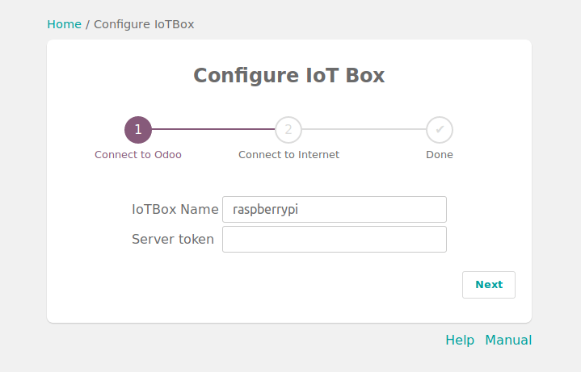This screenshot has height=372, width=581.
Task: Go to the Home breadcrumb link
Action: tap(64, 24)
